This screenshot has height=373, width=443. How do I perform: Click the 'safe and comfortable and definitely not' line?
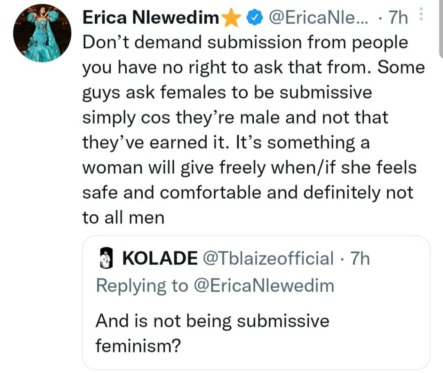click(247, 192)
